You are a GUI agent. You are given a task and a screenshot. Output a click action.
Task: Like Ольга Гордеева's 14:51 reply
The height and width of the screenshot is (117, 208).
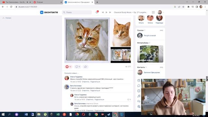click(x=129, y=99)
